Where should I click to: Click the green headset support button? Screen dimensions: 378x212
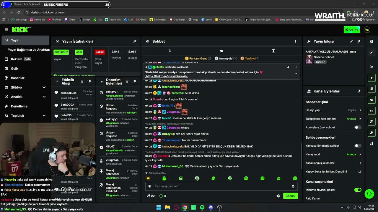tap(369, 194)
